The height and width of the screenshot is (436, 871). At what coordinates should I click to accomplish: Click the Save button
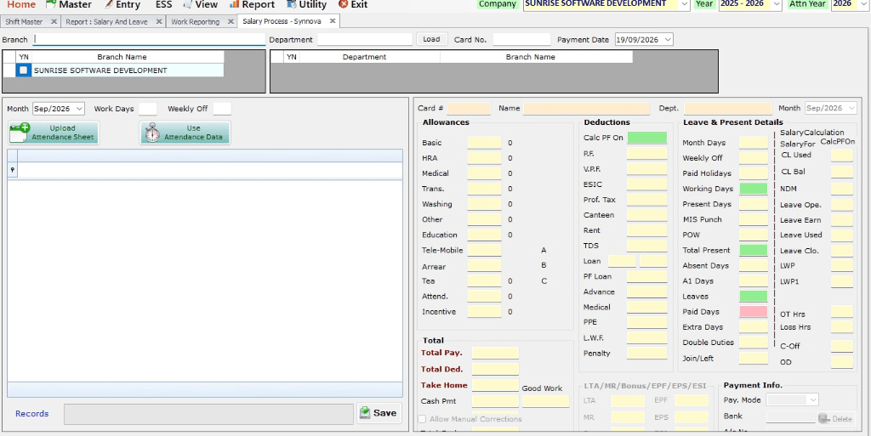click(x=379, y=413)
